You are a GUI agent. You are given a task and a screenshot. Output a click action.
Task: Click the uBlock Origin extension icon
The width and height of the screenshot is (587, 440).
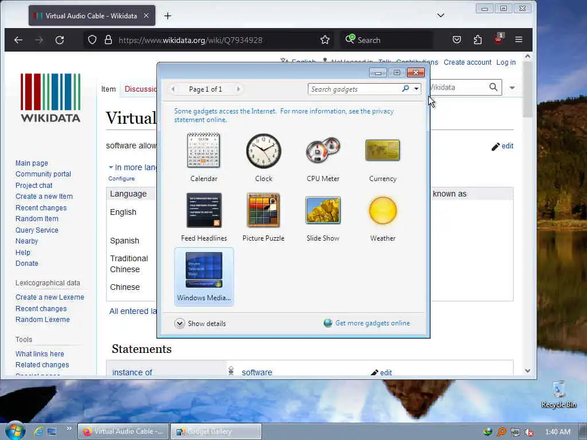[499, 39]
